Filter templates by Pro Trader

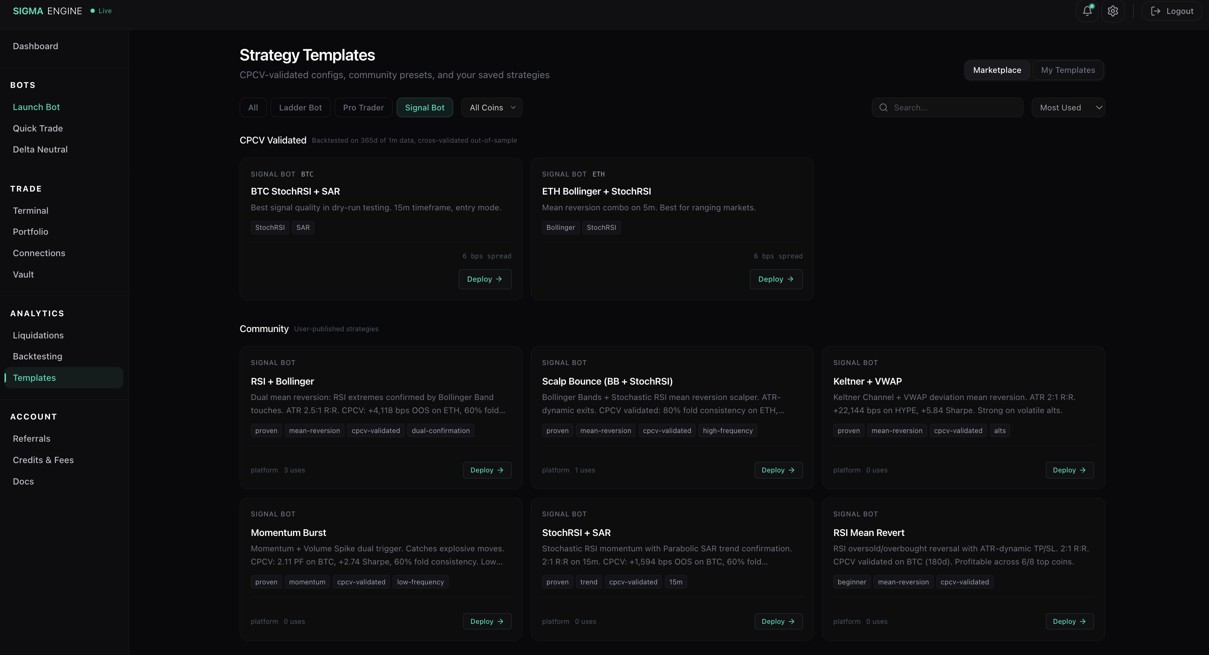363,107
